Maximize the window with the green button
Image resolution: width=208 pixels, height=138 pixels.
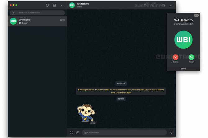click(x=16, y=5)
